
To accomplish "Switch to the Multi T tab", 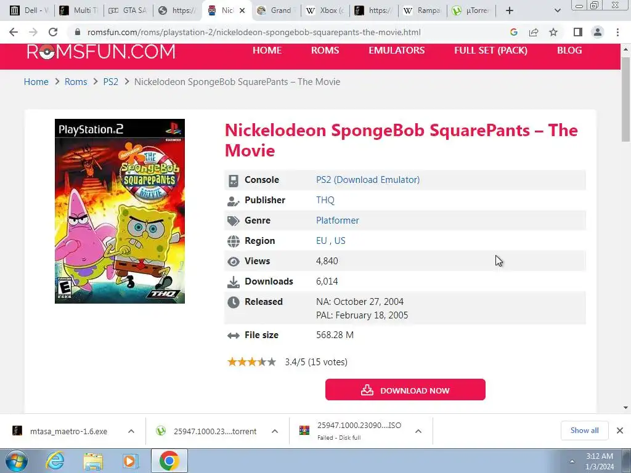I will point(78,10).
